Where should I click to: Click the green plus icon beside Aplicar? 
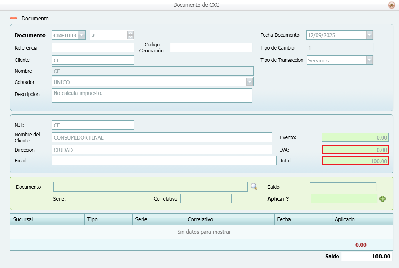click(383, 199)
